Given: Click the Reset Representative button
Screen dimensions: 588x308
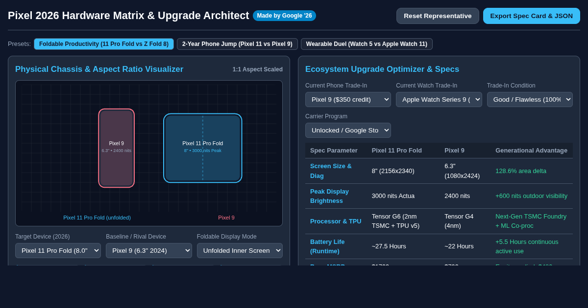Looking at the screenshot, I should click(x=438, y=16).
